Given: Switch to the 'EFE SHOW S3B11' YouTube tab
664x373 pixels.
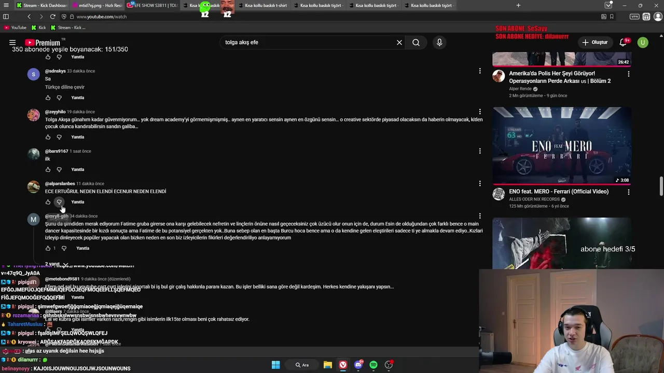Looking at the screenshot, I should pos(153,5).
